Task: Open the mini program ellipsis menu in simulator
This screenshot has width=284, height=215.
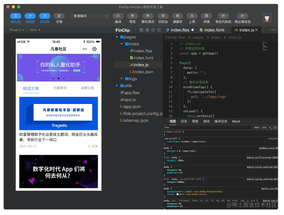Action: (85, 49)
